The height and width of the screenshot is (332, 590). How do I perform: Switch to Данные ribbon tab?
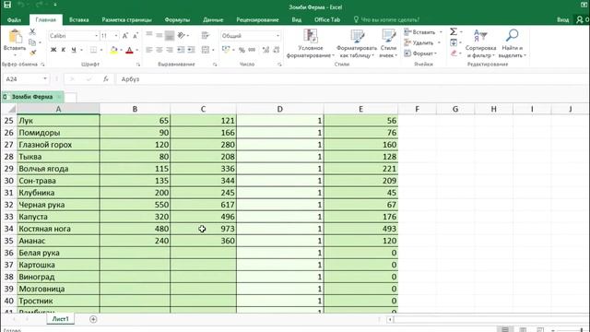pyautogui.click(x=213, y=19)
